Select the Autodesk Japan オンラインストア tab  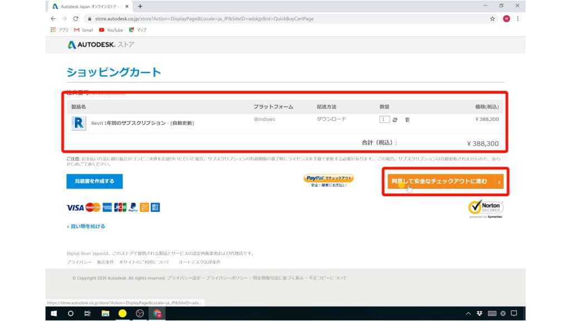click(89, 6)
